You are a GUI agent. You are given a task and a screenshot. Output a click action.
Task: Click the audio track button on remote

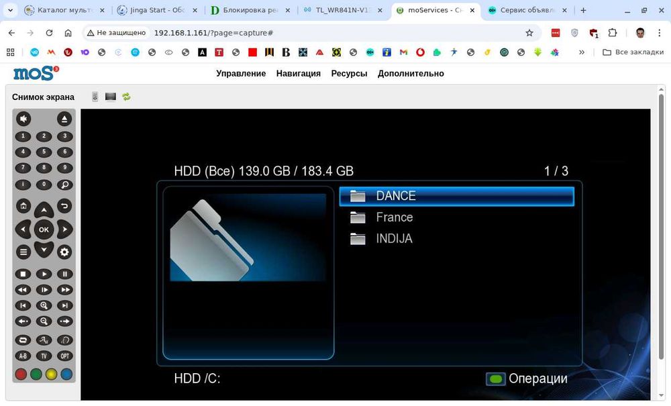64,340
